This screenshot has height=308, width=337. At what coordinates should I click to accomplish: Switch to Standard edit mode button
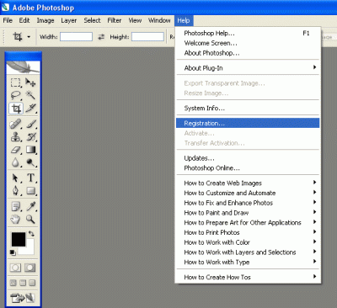[16, 268]
